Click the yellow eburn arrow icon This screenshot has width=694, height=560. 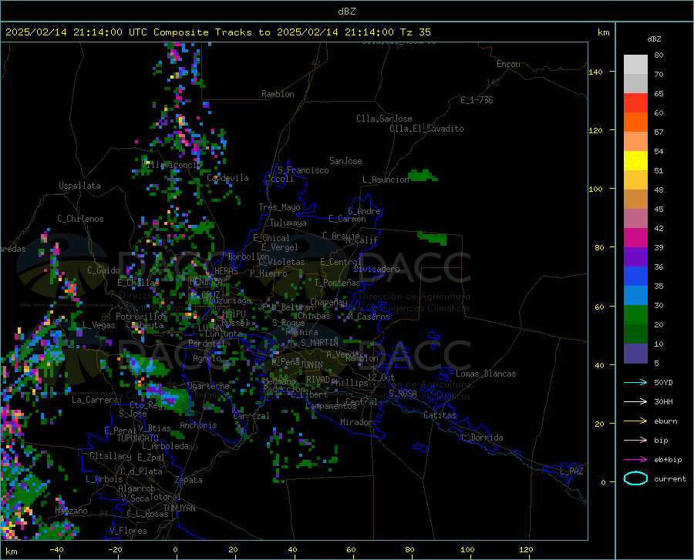pos(635,421)
